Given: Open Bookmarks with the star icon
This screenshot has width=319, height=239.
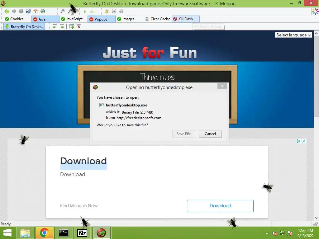Looking at the screenshot, I should pos(107,11).
